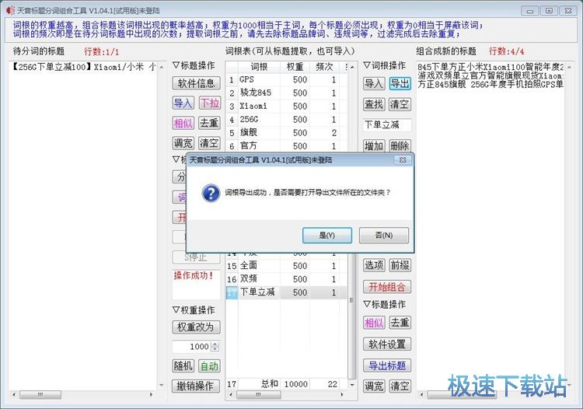The image size is (583, 409).
Task: Click 导入 under 词根操作
Action: coord(373,83)
